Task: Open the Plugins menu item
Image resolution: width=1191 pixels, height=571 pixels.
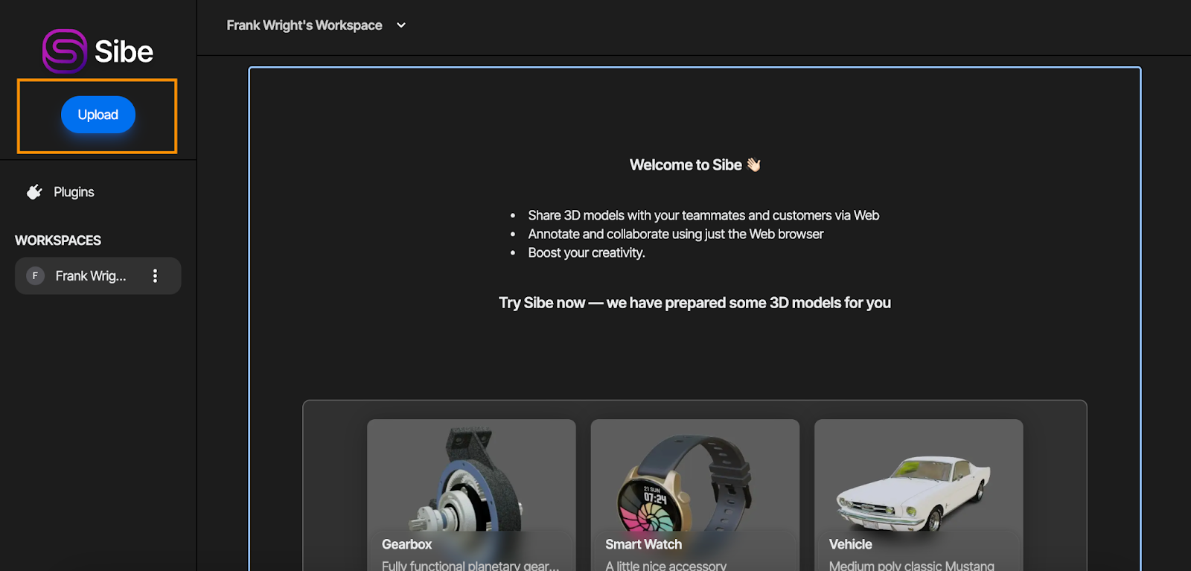Action: 74,192
